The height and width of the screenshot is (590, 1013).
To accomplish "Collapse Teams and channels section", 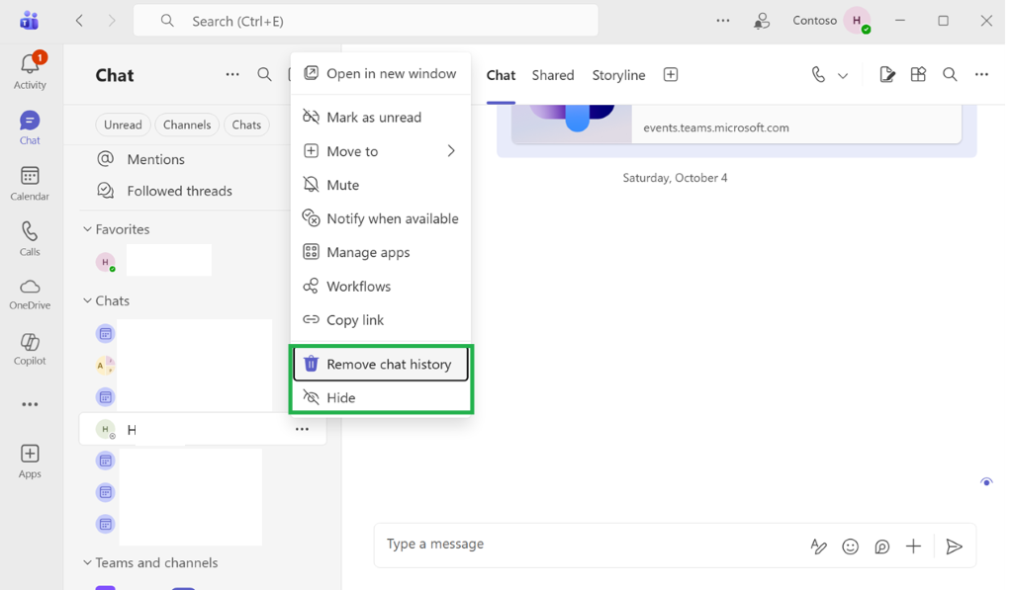I will pyautogui.click(x=87, y=563).
